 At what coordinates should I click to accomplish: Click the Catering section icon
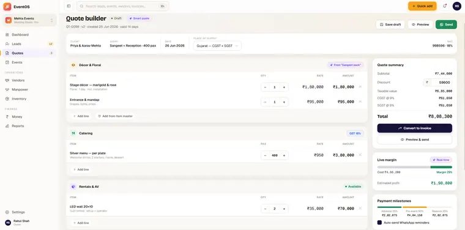point(73,133)
